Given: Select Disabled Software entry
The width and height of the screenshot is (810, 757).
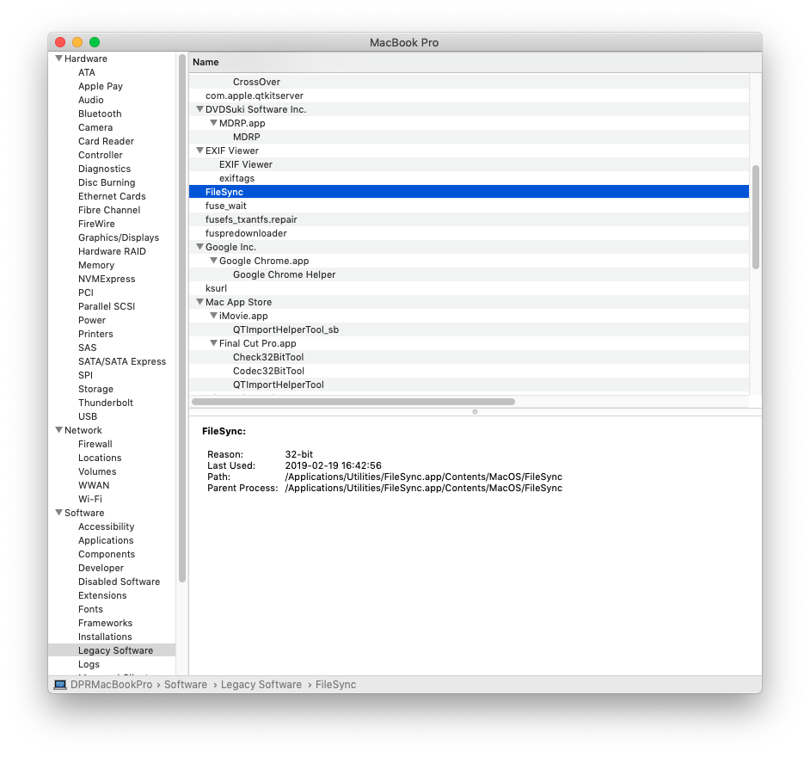Looking at the screenshot, I should tap(119, 582).
